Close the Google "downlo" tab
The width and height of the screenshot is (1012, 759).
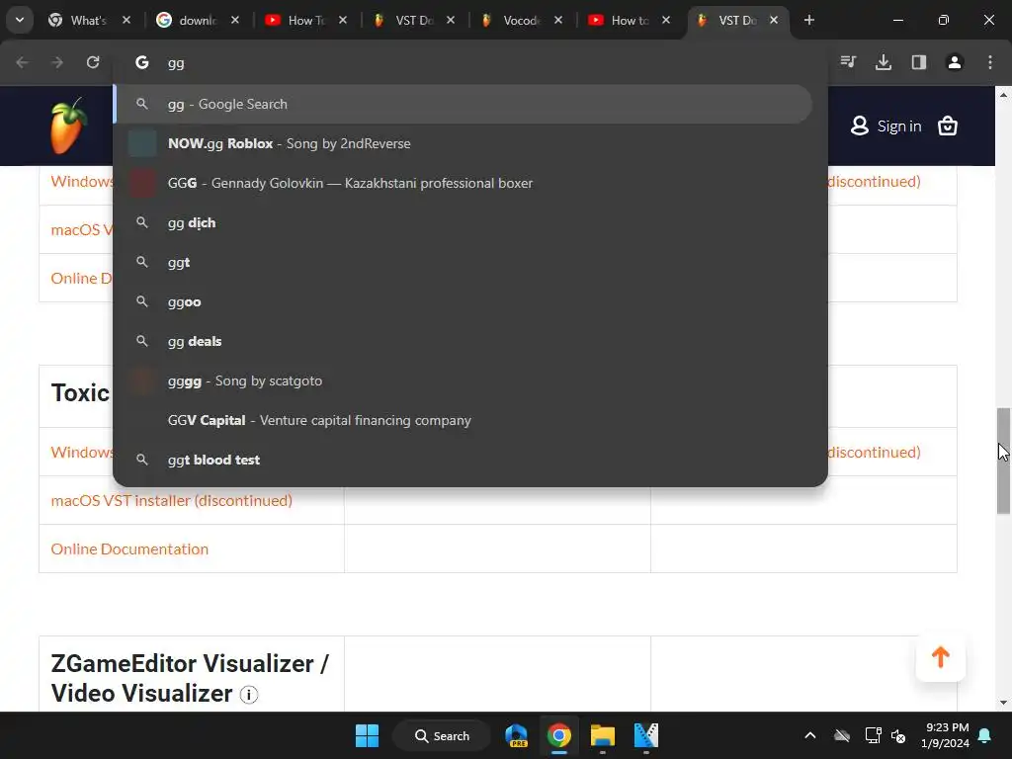[x=235, y=20]
